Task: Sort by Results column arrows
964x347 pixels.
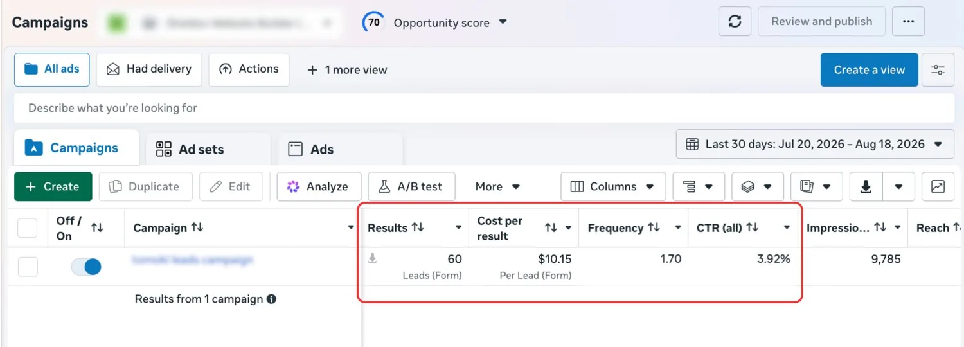Action: click(418, 227)
